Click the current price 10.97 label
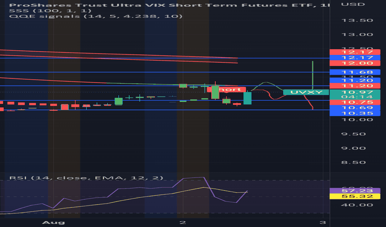 click(355, 92)
